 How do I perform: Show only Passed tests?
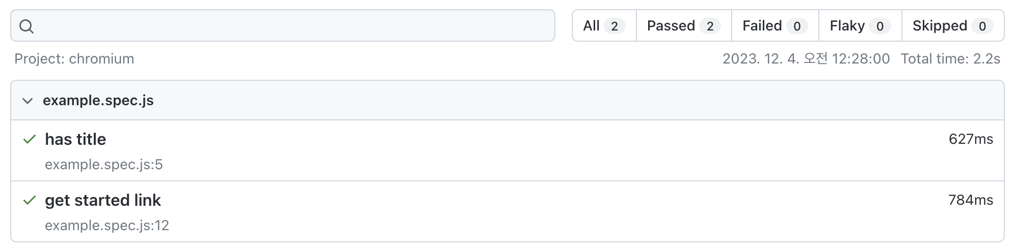point(683,26)
